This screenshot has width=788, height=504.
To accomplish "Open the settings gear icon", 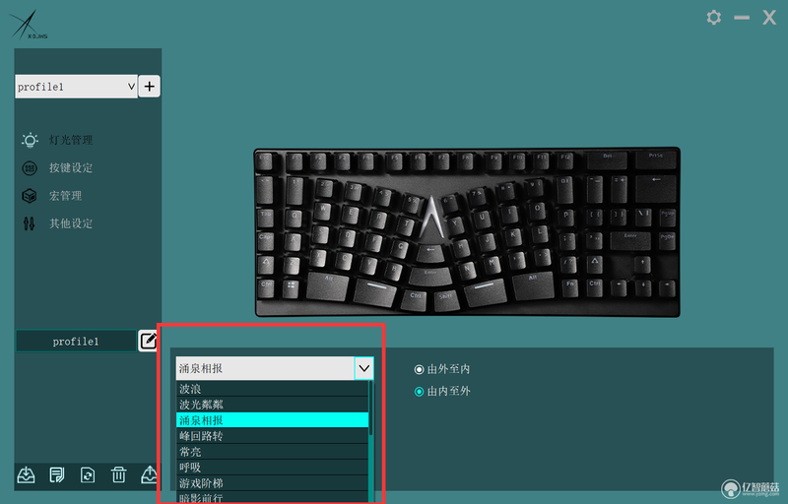I will coord(713,18).
